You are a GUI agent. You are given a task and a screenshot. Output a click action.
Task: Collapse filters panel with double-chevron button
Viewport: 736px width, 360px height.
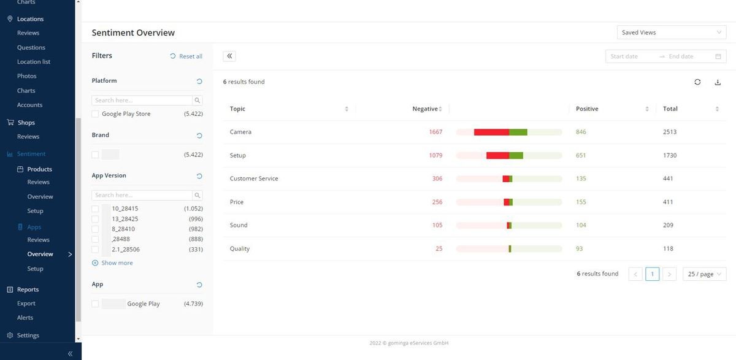tap(229, 56)
